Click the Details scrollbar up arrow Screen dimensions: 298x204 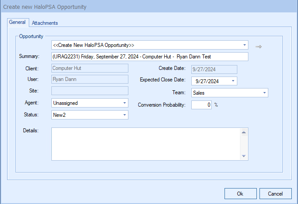244,132
